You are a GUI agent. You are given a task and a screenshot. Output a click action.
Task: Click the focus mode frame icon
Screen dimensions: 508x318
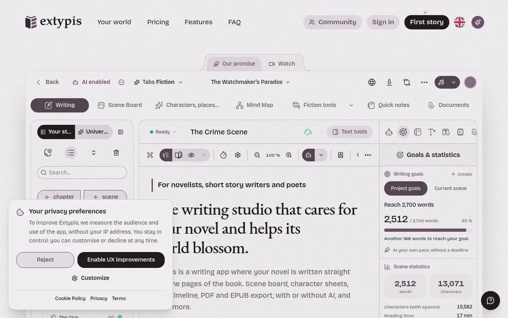coord(150,155)
